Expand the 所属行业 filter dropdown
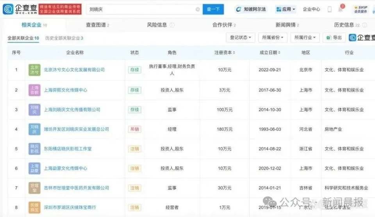Viewport: 375px width, 217px height. click(305, 37)
